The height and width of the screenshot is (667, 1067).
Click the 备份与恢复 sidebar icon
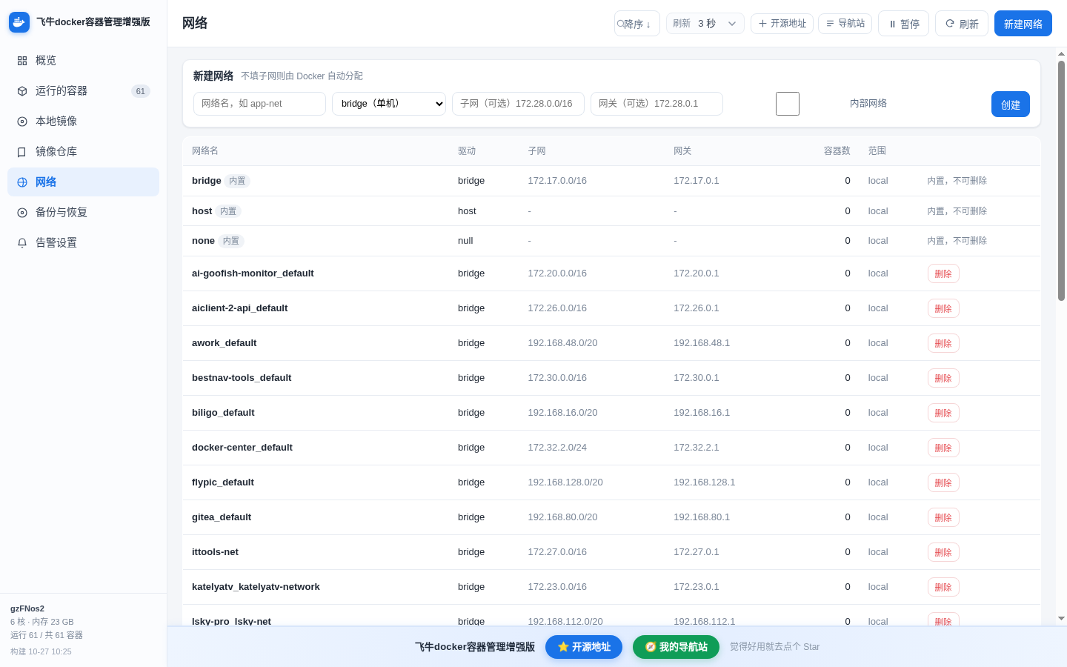[x=22, y=213]
